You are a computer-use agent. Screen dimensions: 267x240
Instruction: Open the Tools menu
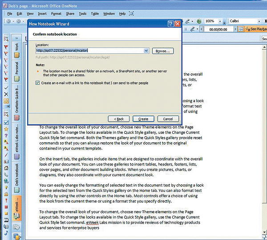(x=83, y=14)
